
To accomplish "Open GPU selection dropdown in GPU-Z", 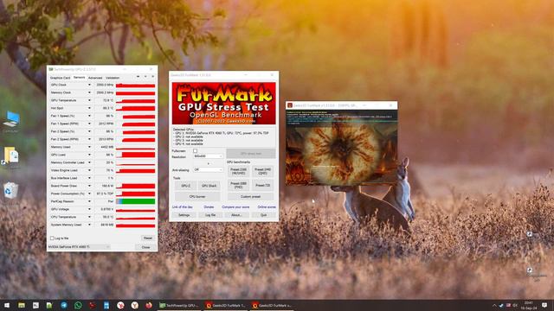I will 79,247.
